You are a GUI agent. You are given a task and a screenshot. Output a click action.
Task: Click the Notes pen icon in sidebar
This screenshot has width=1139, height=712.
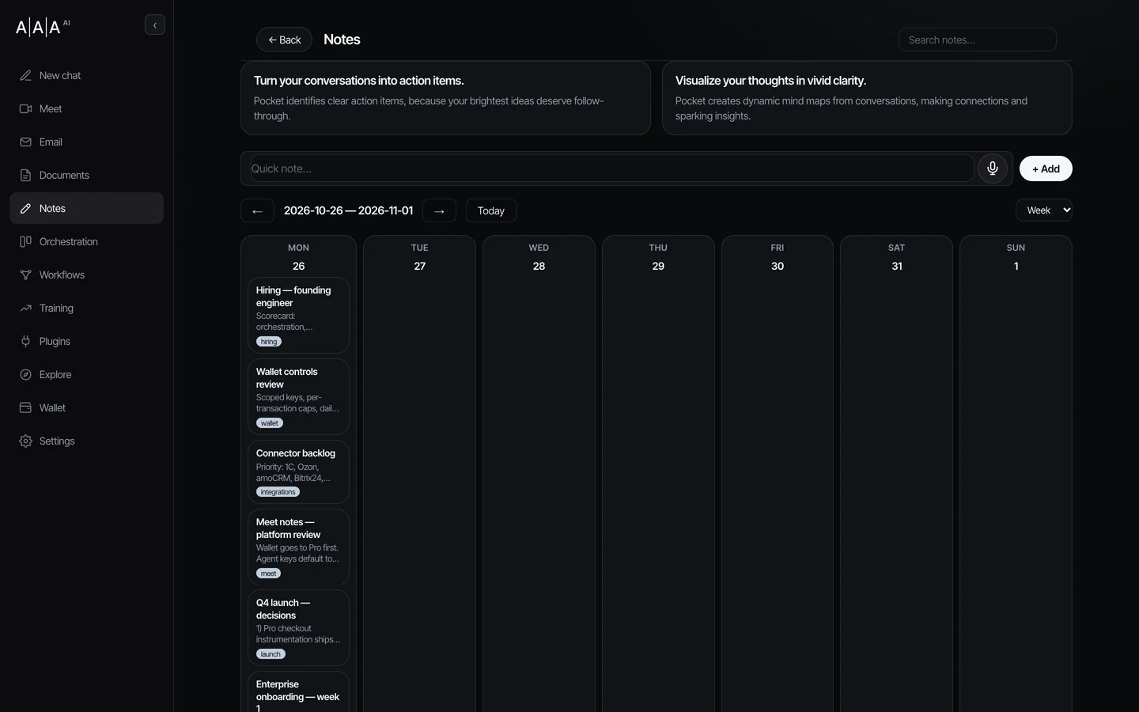25,209
